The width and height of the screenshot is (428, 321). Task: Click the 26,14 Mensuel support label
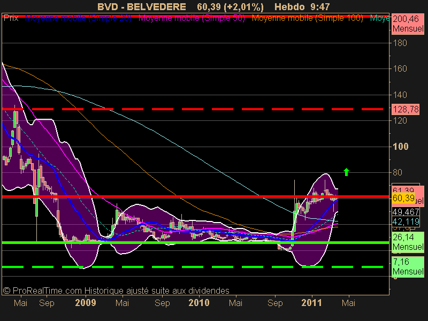click(408, 242)
